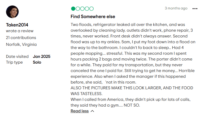Click the "21 contributions" text
206x116 pixels.
[21, 38]
